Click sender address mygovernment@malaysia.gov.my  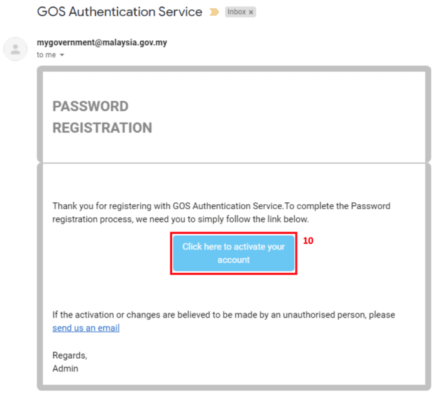[x=101, y=43]
